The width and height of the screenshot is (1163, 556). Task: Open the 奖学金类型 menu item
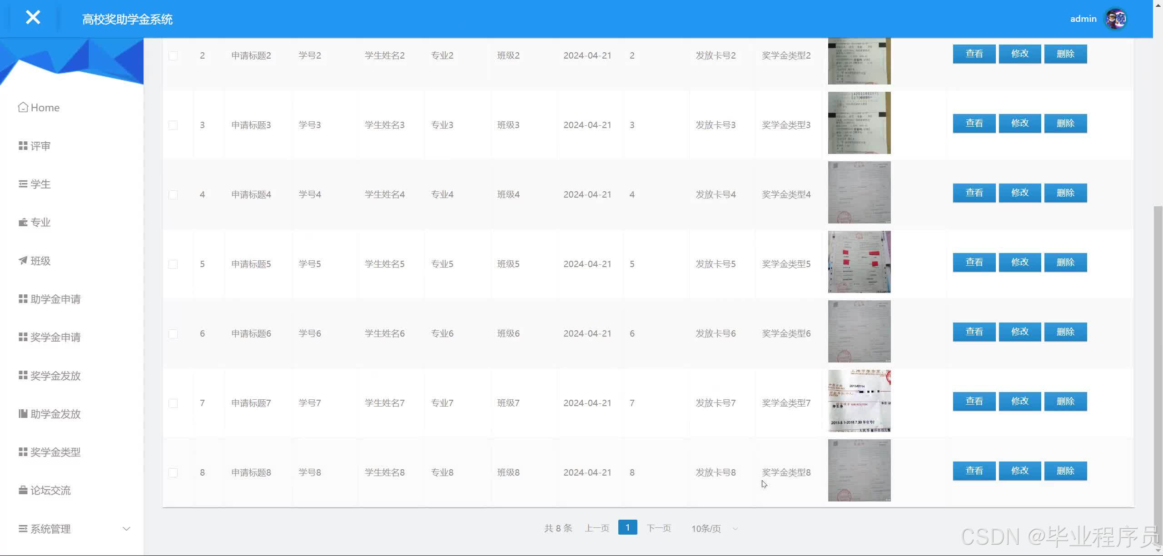click(55, 452)
